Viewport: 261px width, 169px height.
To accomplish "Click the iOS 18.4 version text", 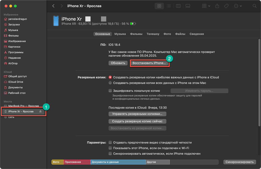I will point(114,45).
